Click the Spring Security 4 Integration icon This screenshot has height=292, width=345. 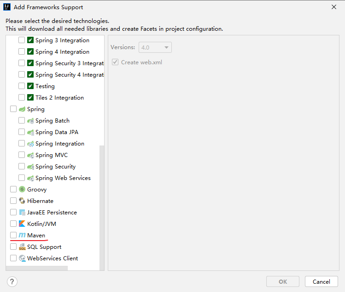pos(30,74)
